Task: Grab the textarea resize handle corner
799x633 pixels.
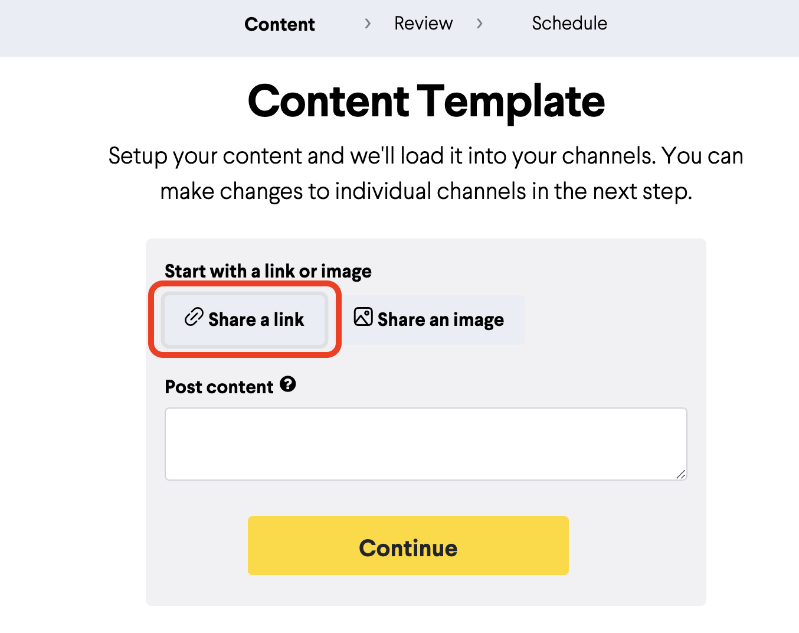Action: pos(681,474)
